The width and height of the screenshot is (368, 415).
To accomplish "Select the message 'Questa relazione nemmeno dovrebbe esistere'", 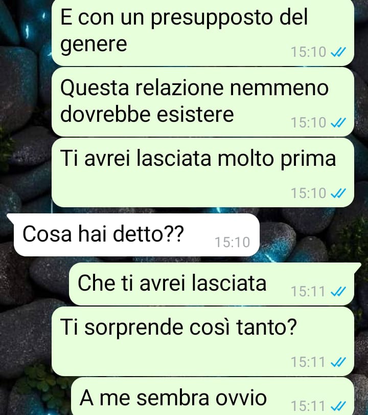I will point(203,102).
